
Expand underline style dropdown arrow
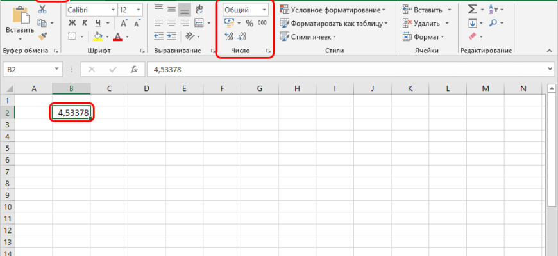click(x=108, y=24)
